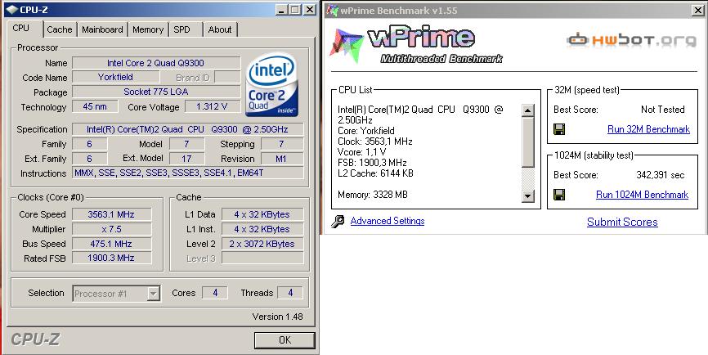
Task: Click the Cores value field
Action: coord(215,293)
